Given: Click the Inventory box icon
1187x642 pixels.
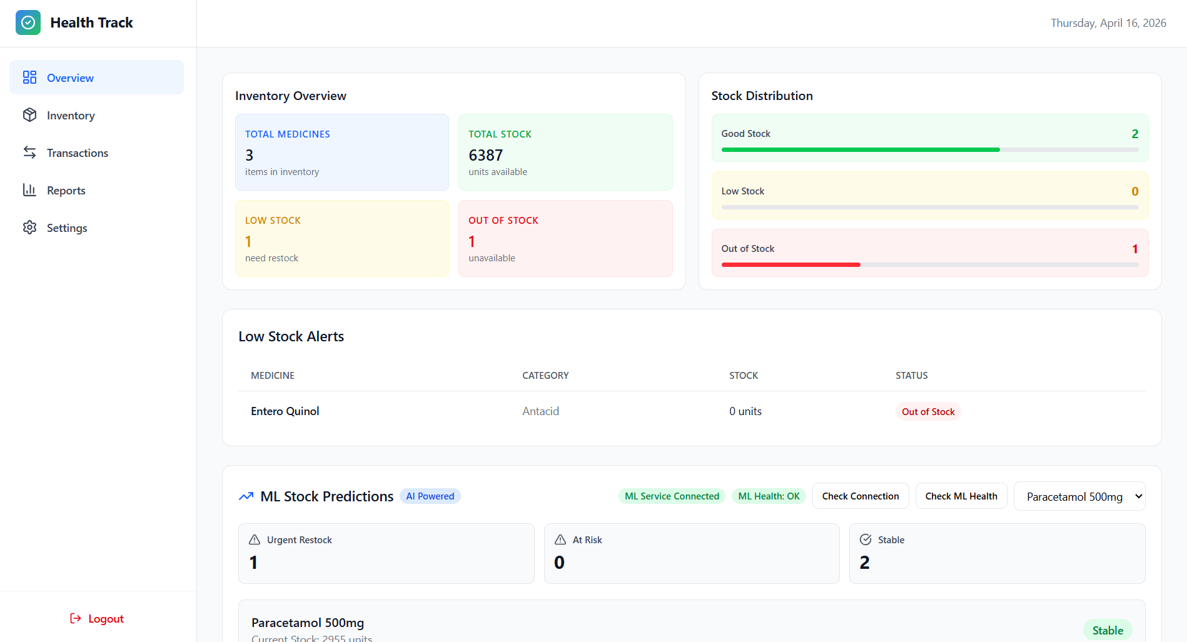Looking at the screenshot, I should [x=29, y=115].
